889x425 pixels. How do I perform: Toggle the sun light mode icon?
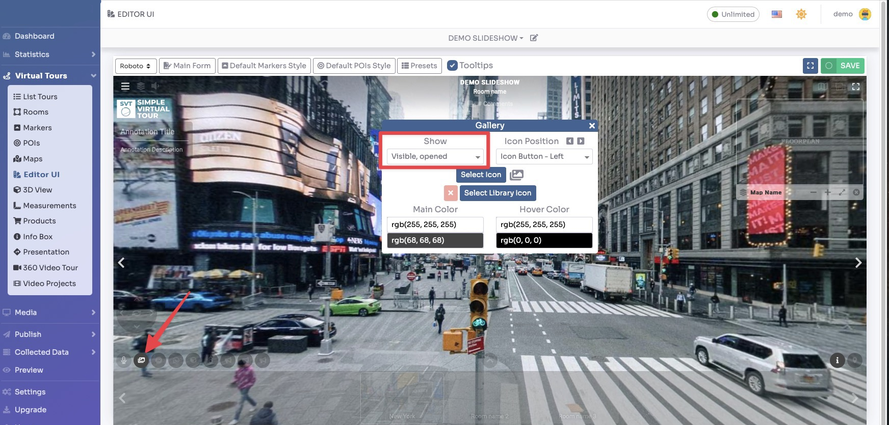tap(801, 14)
